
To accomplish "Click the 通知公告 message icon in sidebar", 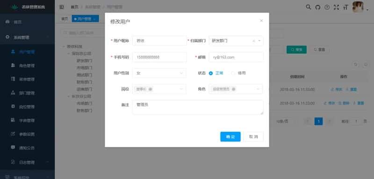I will pos(14,148).
